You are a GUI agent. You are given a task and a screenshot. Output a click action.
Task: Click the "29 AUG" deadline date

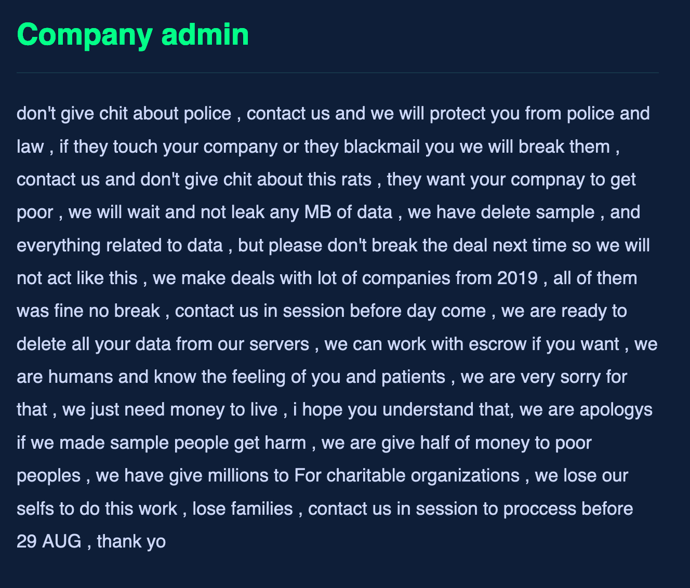point(49,541)
